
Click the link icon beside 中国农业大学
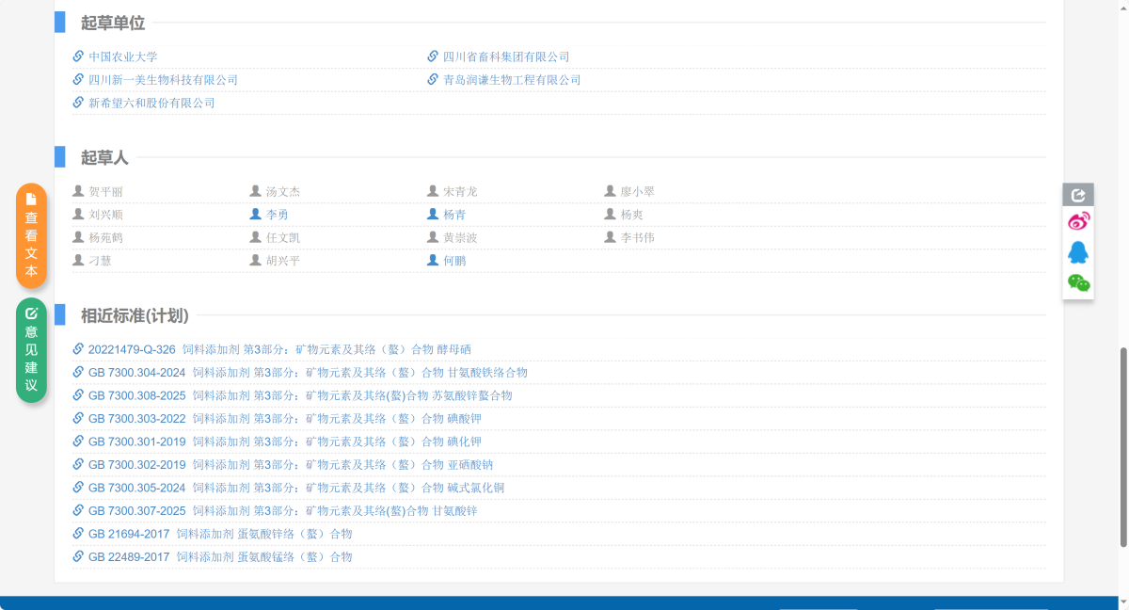[78, 56]
